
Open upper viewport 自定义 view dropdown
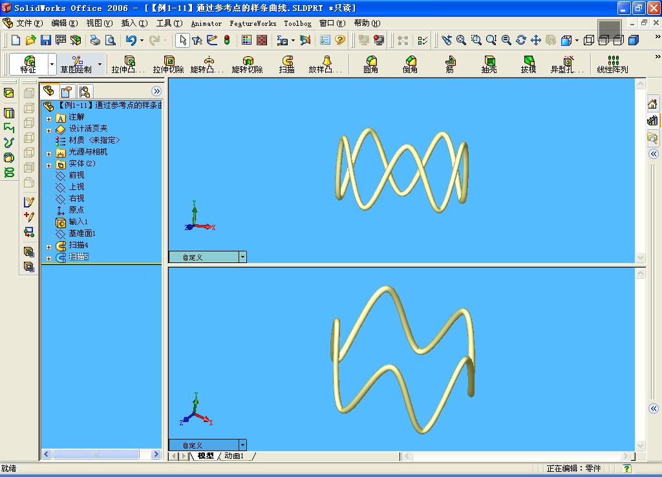click(x=243, y=257)
